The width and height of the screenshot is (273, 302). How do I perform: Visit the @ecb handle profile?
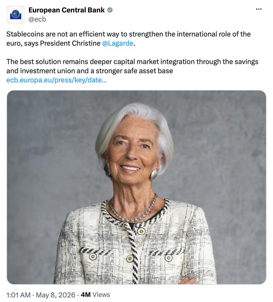(x=37, y=19)
